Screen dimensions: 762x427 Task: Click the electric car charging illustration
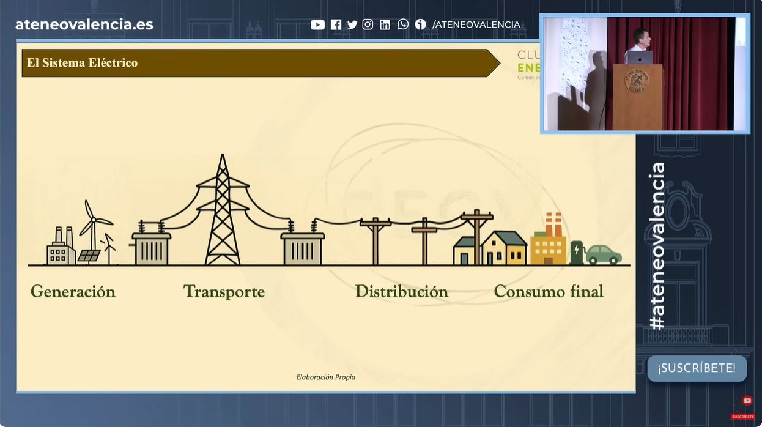tap(596, 253)
